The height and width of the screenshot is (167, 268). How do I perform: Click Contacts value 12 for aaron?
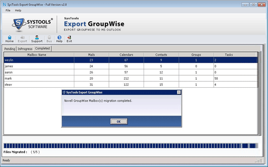161,72
